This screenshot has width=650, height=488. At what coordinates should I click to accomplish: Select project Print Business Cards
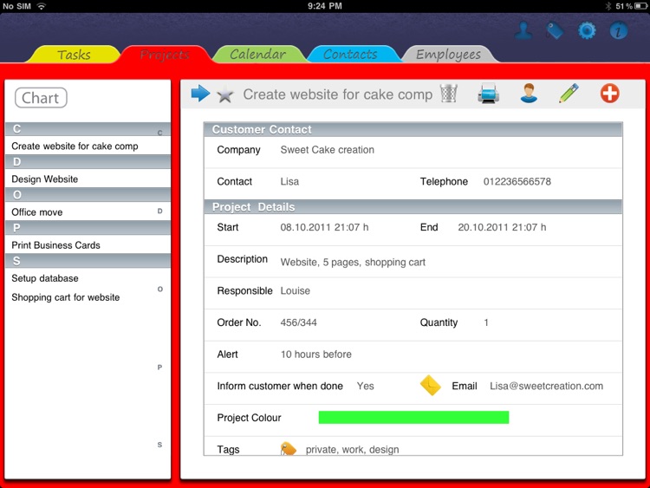click(88, 245)
